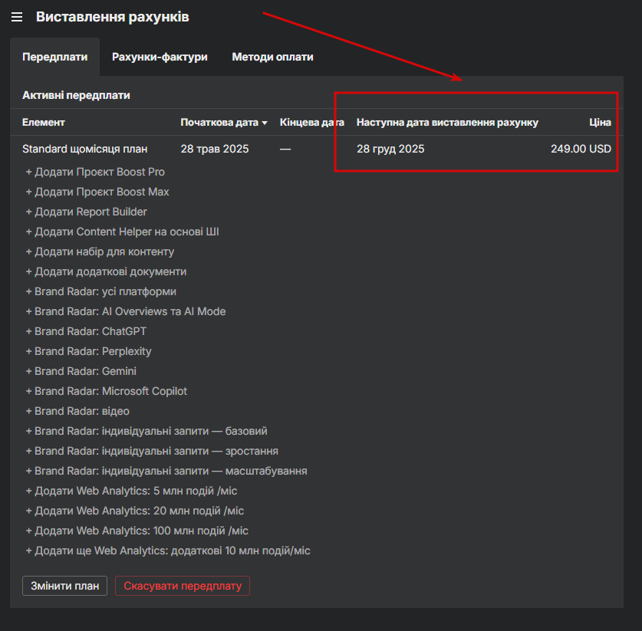Click Додати набір для контенту
This screenshot has height=631, width=642.
pos(100,251)
